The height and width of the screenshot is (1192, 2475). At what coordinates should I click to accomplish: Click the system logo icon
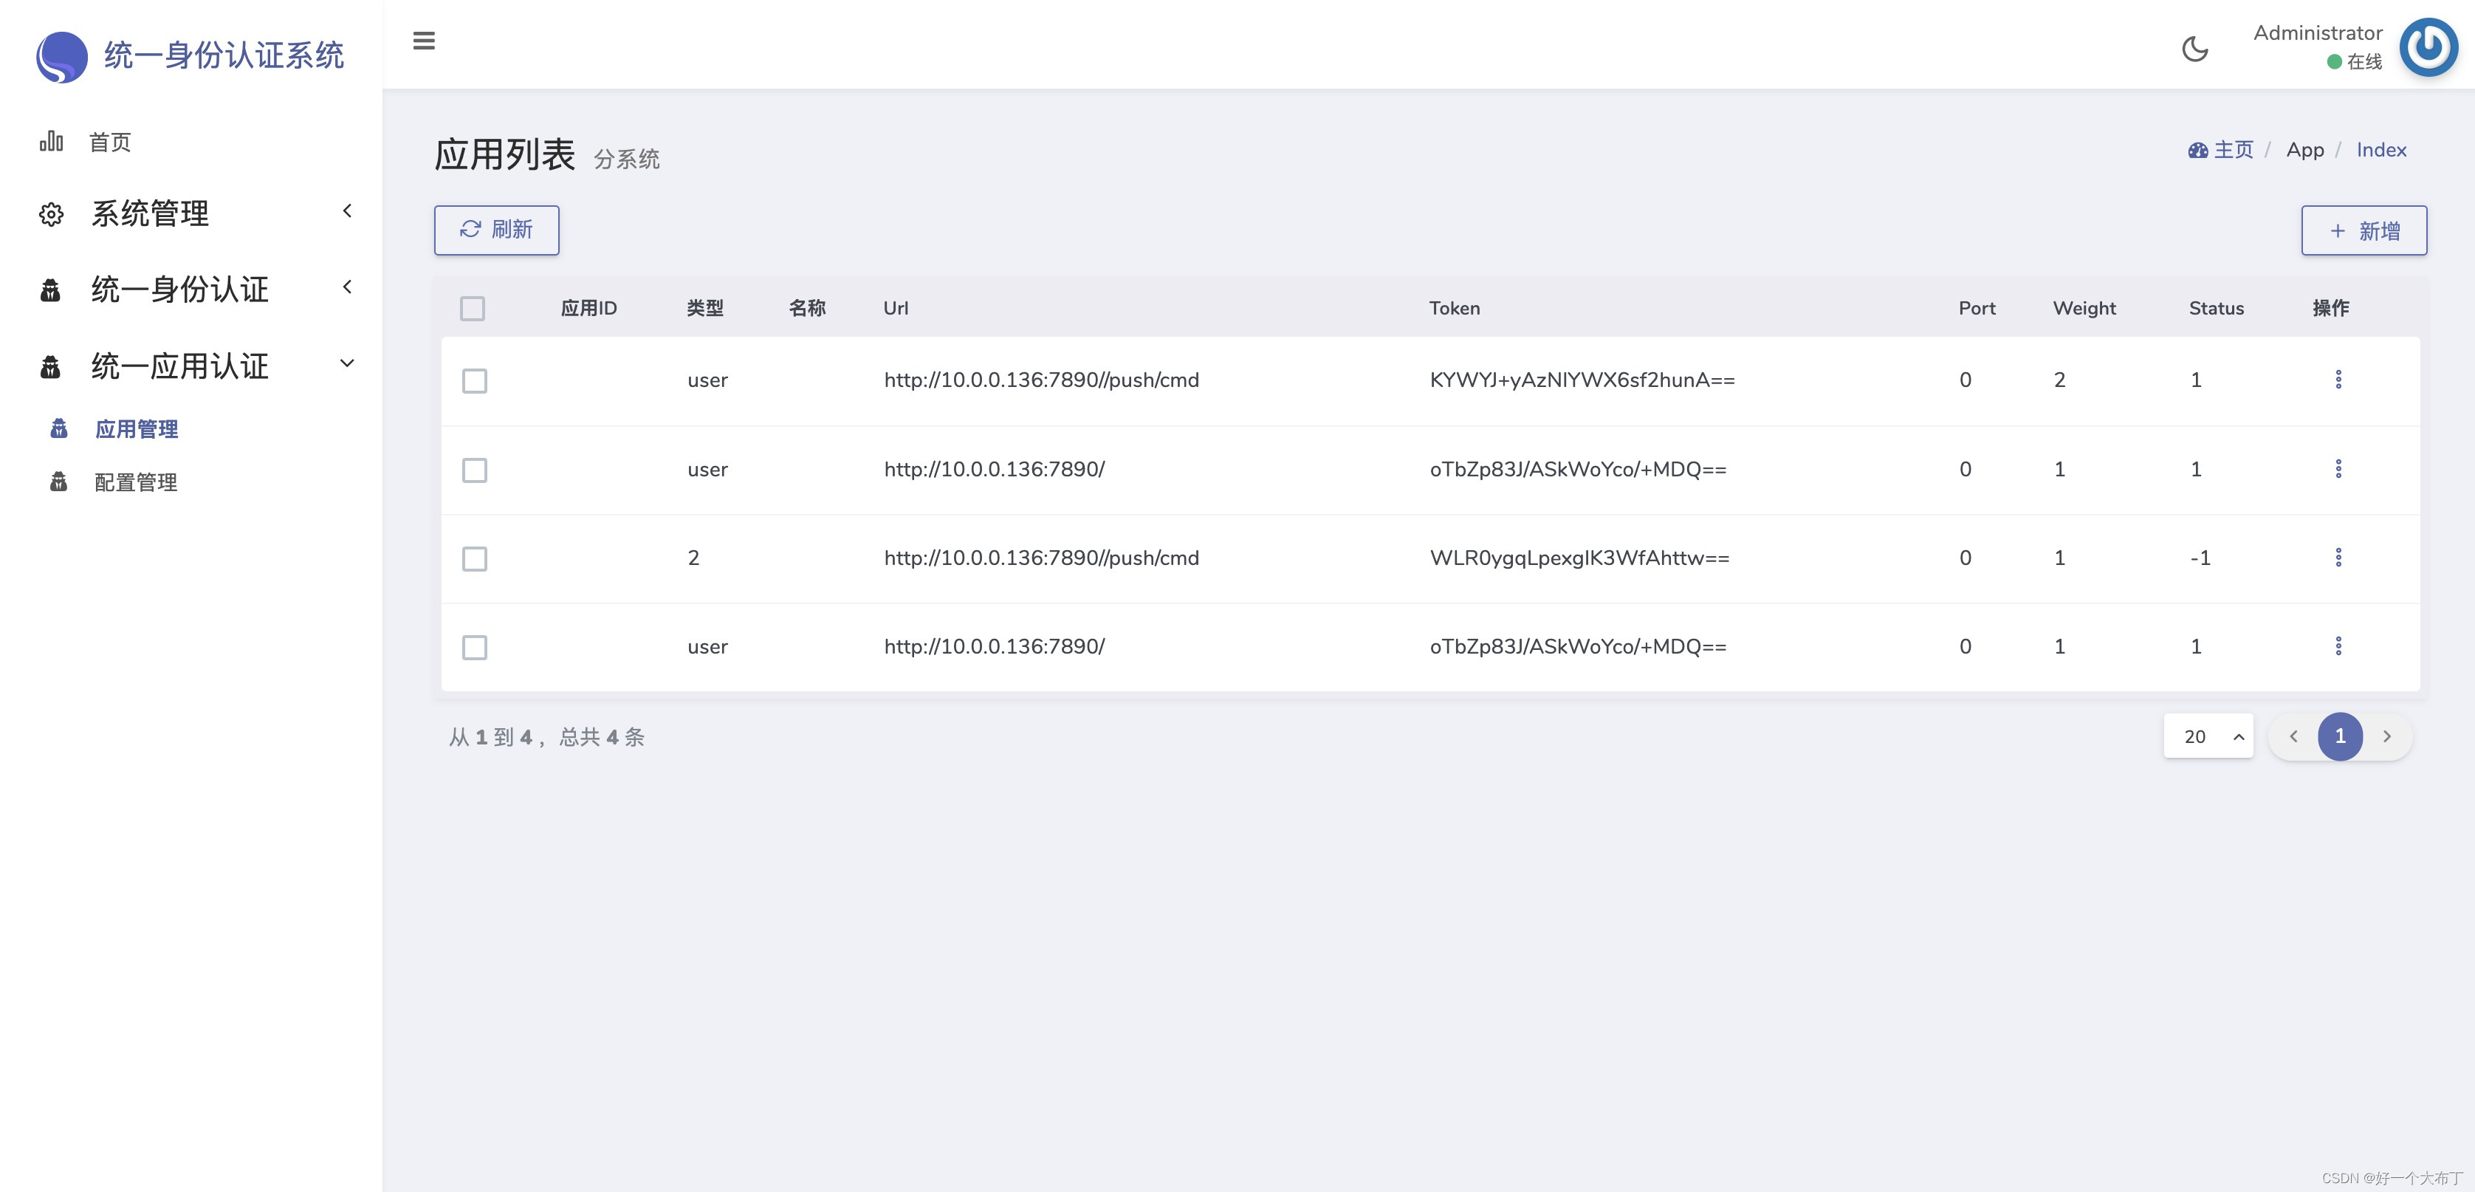(61, 57)
